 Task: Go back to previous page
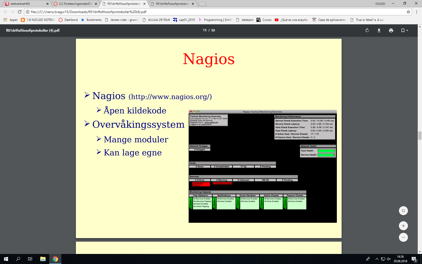click(6, 12)
